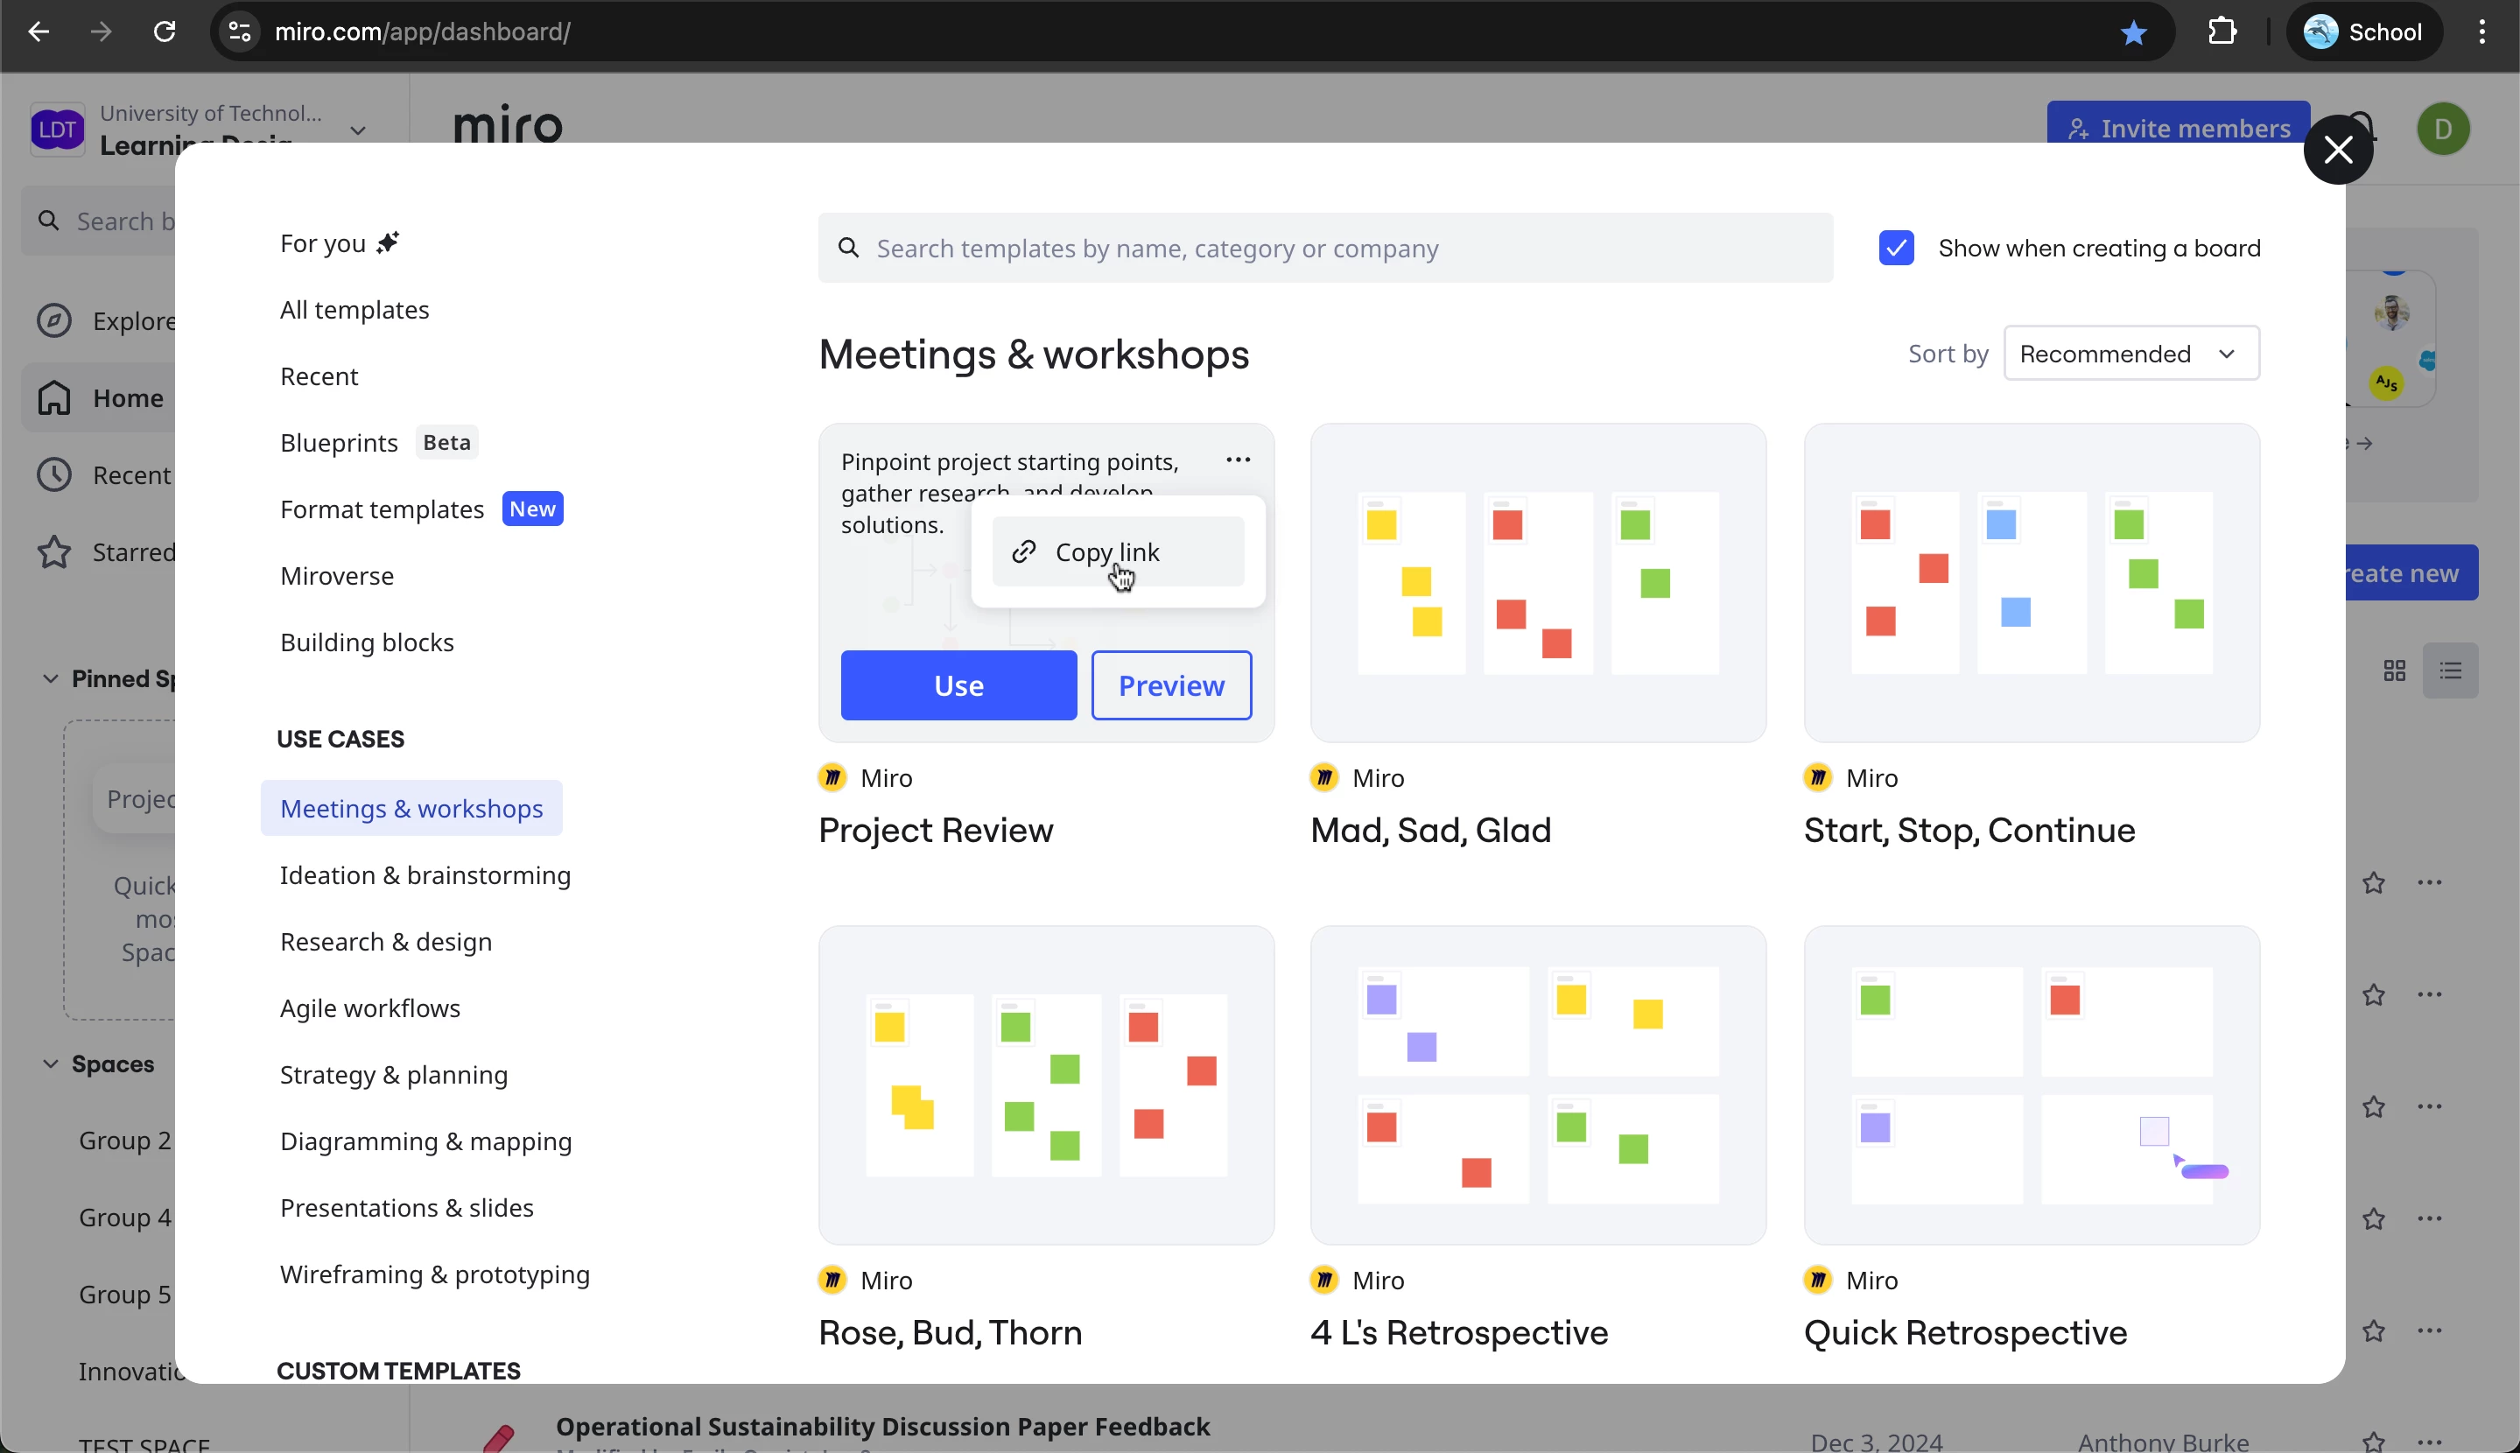The width and height of the screenshot is (2520, 1453).
Task: Switch to grid view in the dashboard
Action: (2394, 670)
